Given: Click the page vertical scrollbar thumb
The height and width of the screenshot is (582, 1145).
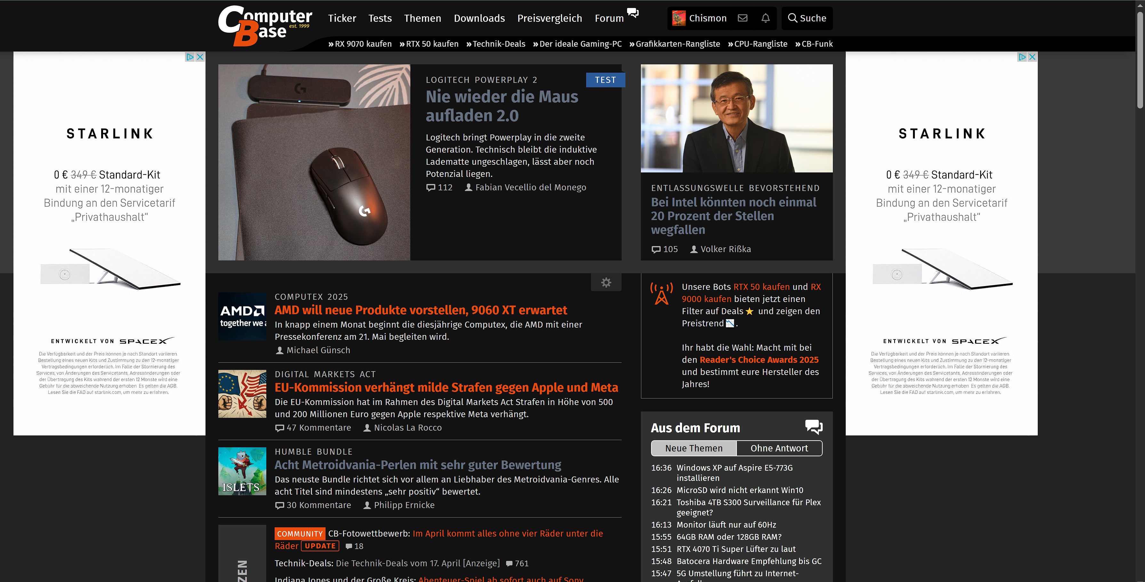Looking at the screenshot, I should click(x=1140, y=60).
